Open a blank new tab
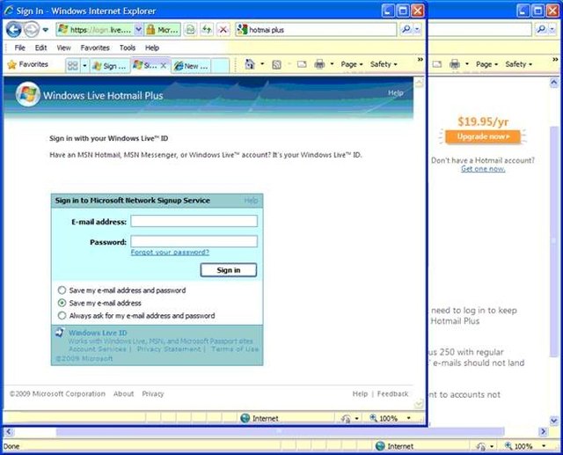 coord(220,66)
